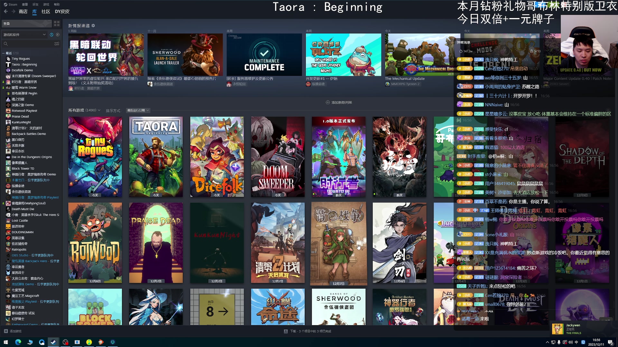
Task: Click 添加游戏 at bottom left
Action: point(13,331)
